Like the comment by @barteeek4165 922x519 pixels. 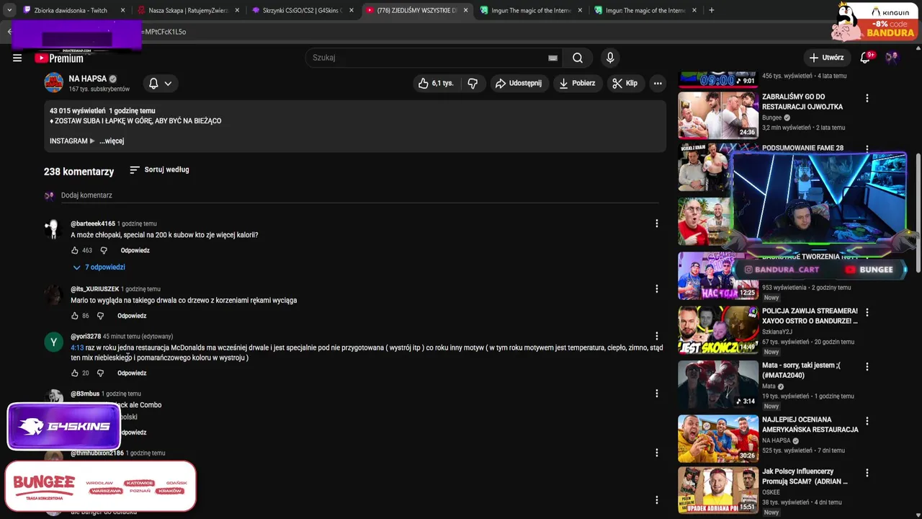pyautogui.click(x=75, y=251)
